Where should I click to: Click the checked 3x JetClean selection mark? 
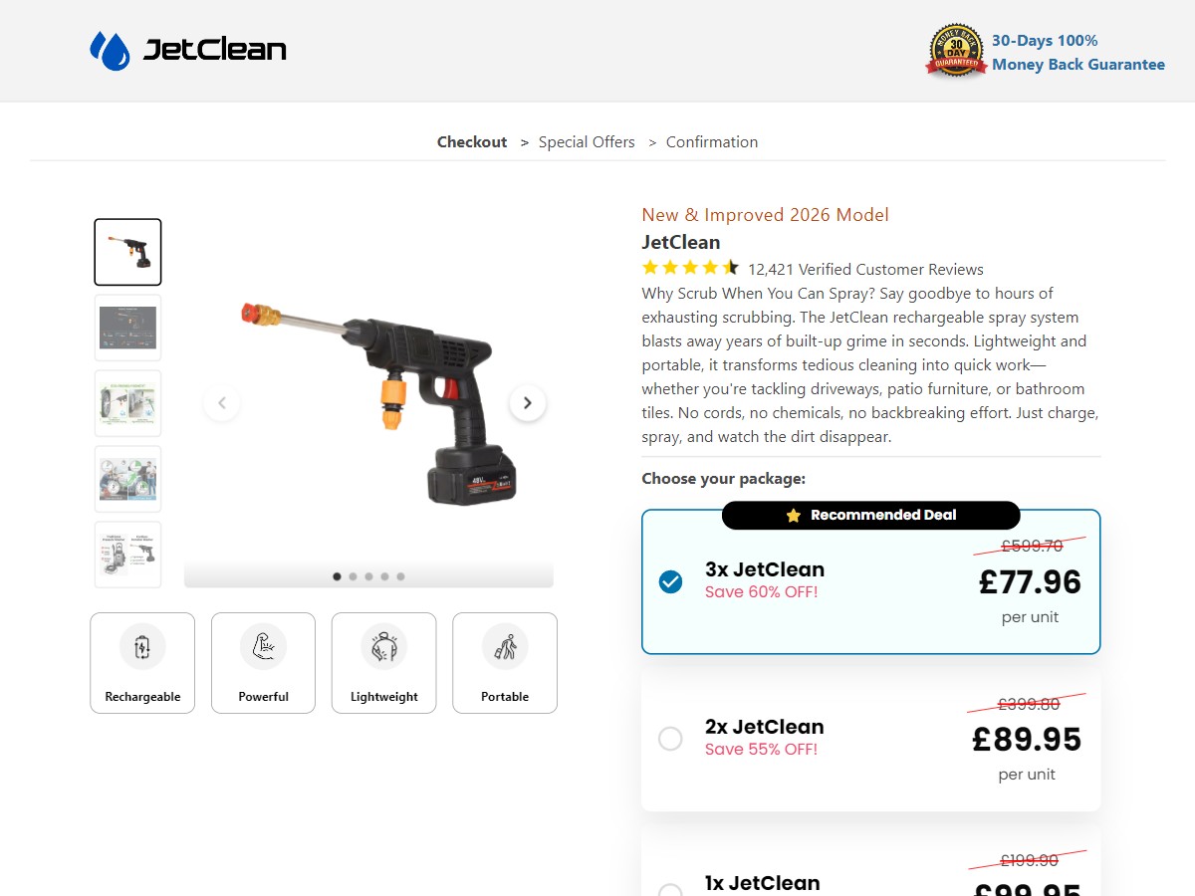pyautogui.click(x=670, y=581)
